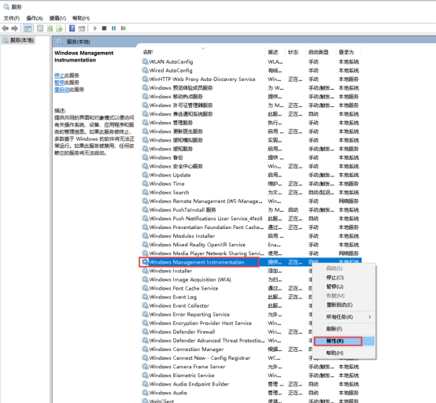436x403 pixels.
Task: Open the 操作(A) menu
Action: (x=35, y=18)
